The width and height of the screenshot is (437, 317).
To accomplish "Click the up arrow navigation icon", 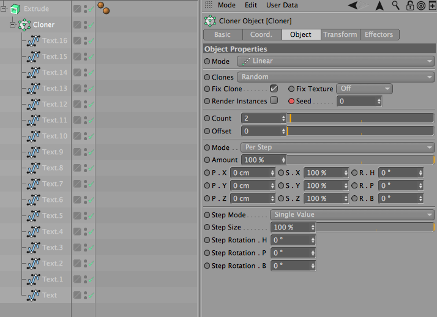I will point(379,6).
